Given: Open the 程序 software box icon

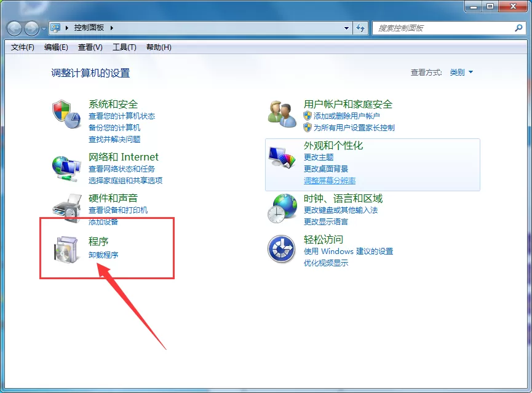Looking at the screenshot, I should (67, 250).
